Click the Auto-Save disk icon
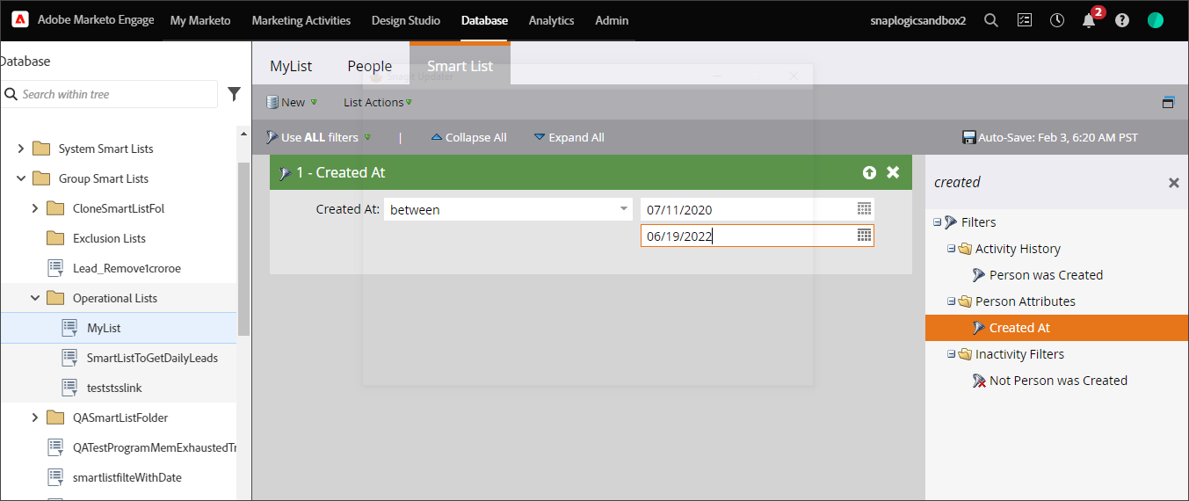 (x=969, y=137)
